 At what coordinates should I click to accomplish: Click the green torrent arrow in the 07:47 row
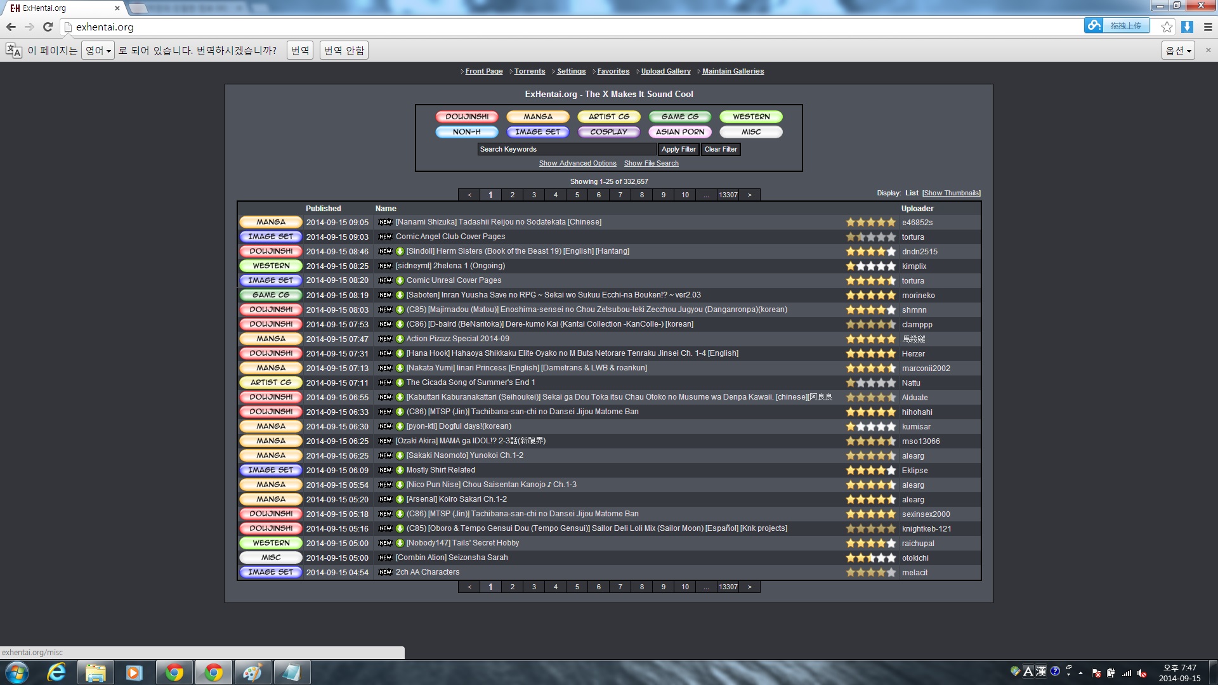click(400, 339)
